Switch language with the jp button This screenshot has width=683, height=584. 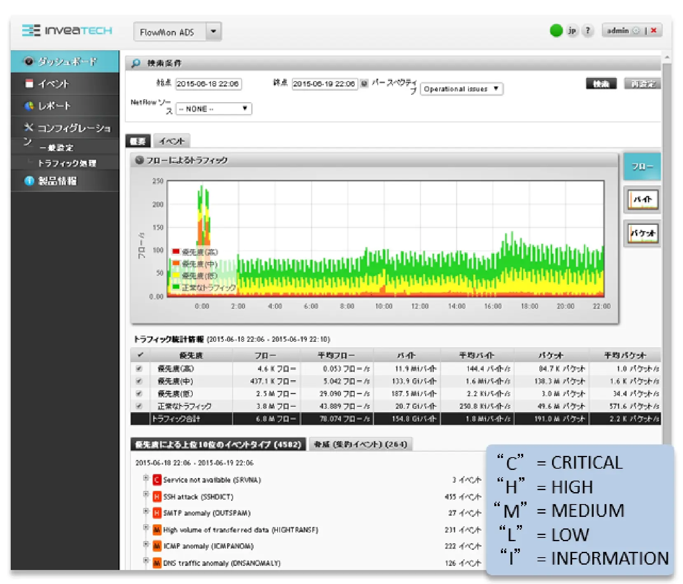572,30
